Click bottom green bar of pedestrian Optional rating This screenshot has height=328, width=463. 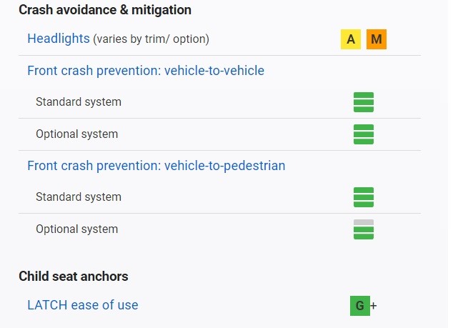pyautogui.click(x=364, y=237)
